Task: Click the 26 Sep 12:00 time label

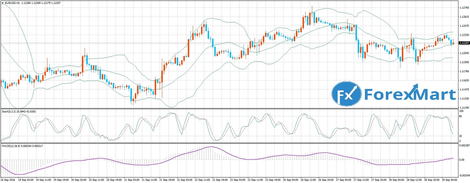Action: (308, 181)
